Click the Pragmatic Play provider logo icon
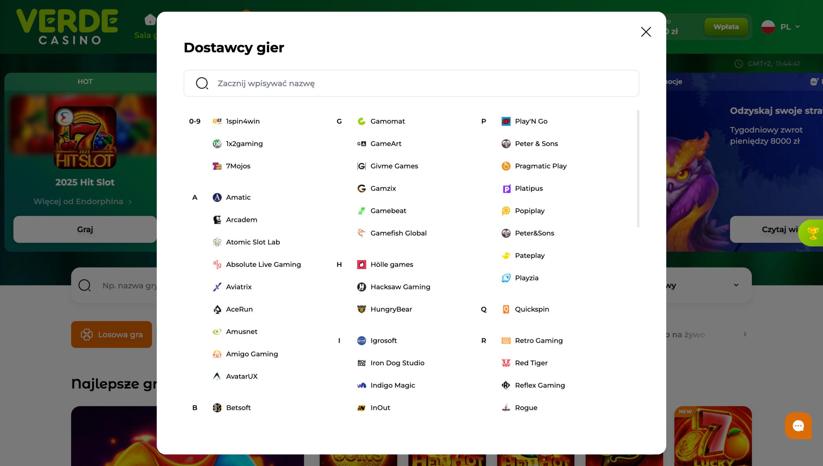This screenshot has width=823, height=466. point(506,166)
